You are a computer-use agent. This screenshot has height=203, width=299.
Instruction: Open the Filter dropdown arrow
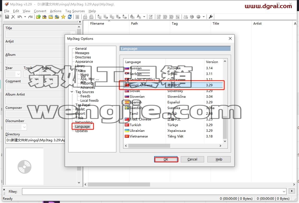[284, 191]
